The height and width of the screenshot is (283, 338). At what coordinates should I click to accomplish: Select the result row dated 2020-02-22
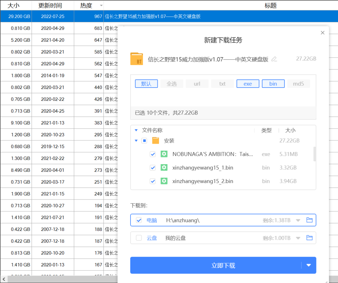(x=59, y=99)
